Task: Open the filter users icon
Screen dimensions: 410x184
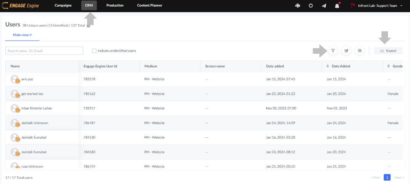Action: point(333,51)
